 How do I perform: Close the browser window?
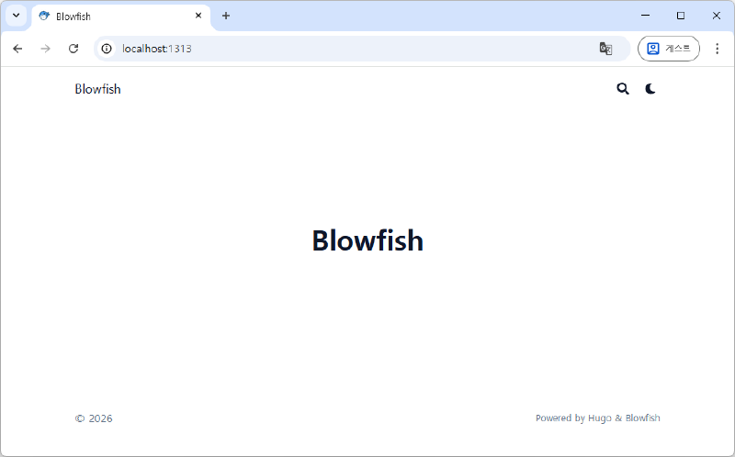pos(717,16)
